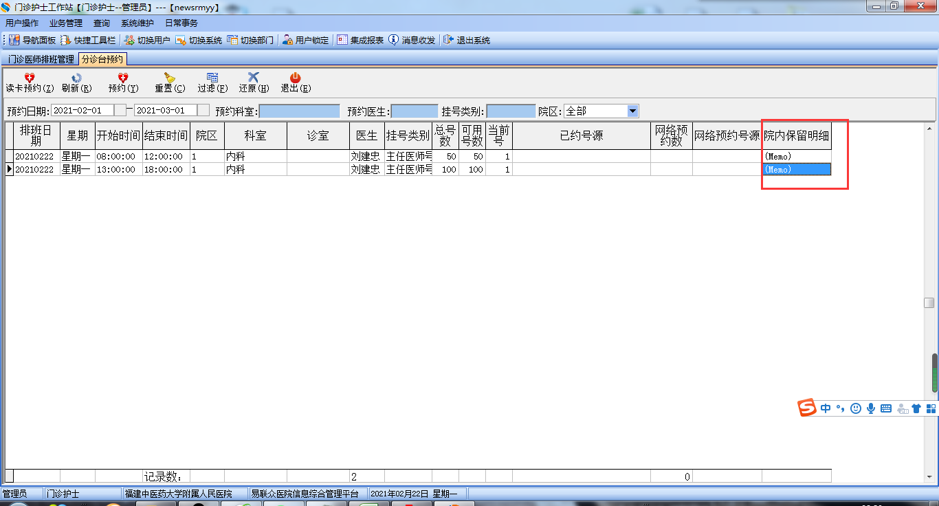Focus the 挂号类别 input field

pyautogui.click(x=511, y=111)
